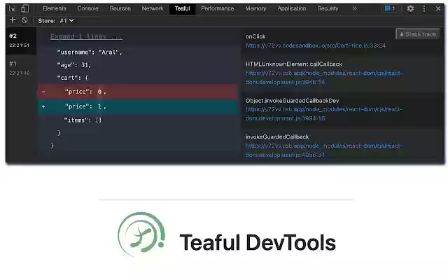Click the "username": "Aral" line
Image resolution: width=448 pixels, height=280 pixels.
90,52
